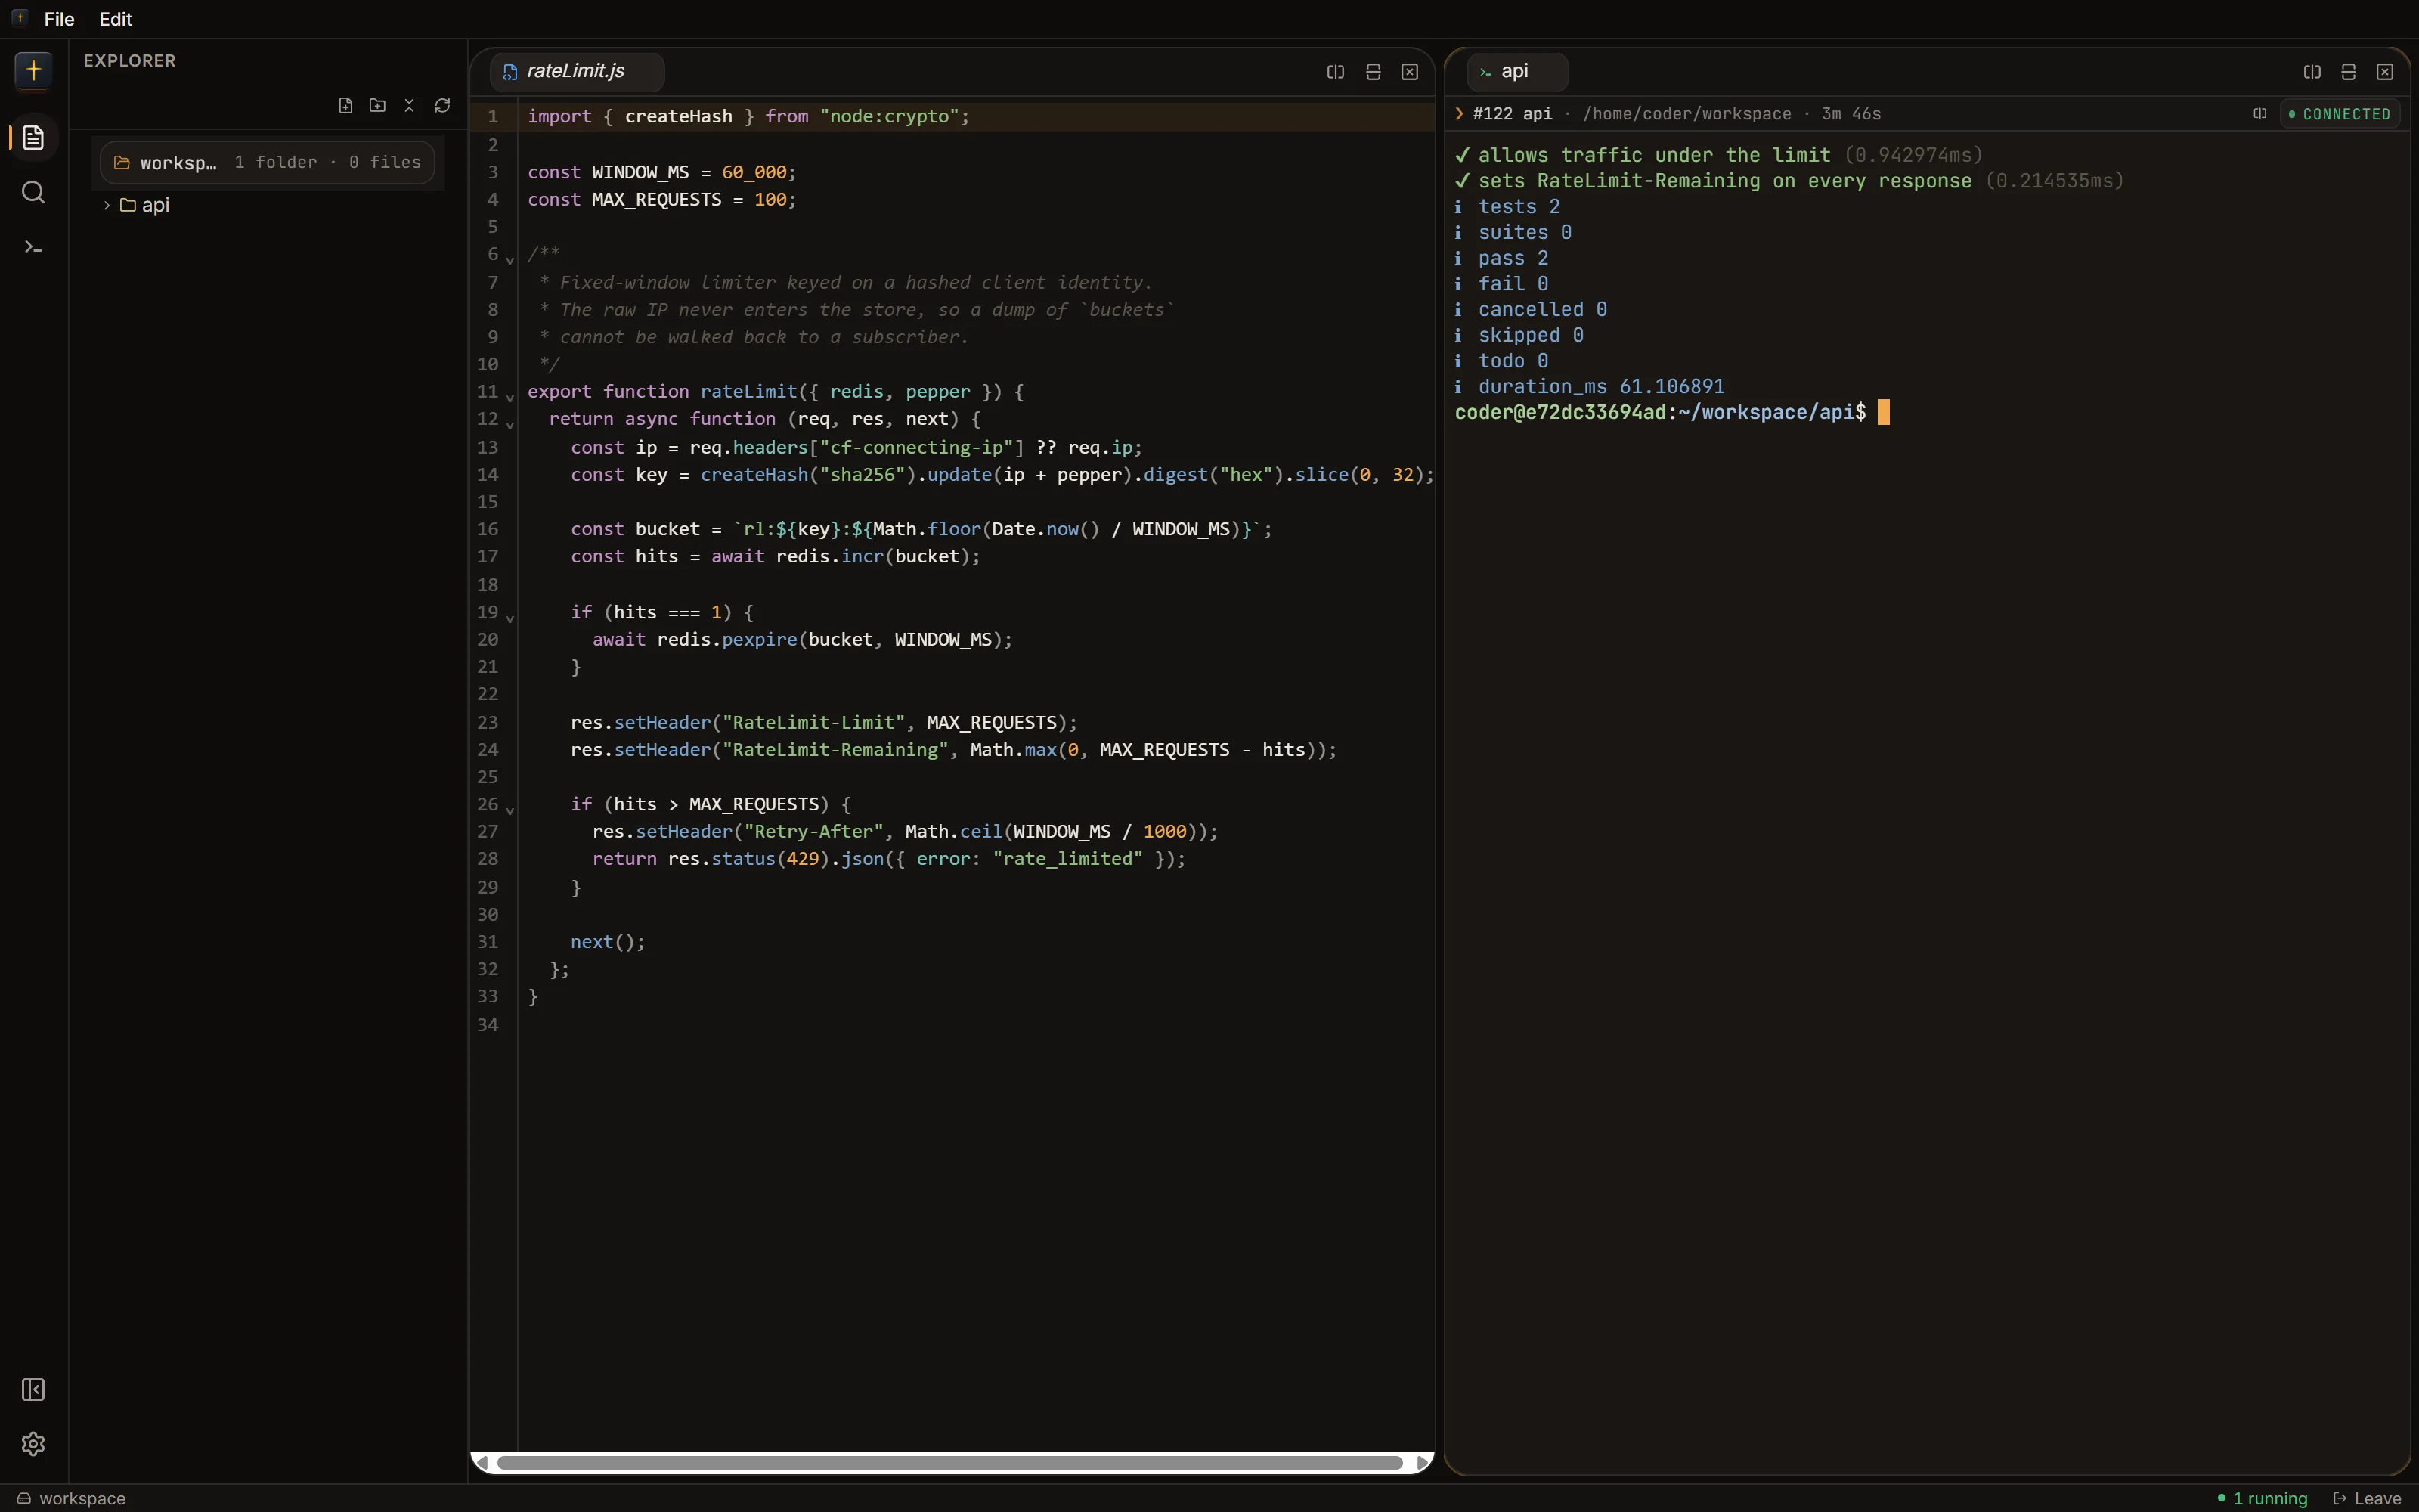Click the 'duration_ms 61.106891' terminal line
This screenshot has height=1512, width=2419.
click(1601, 386)
